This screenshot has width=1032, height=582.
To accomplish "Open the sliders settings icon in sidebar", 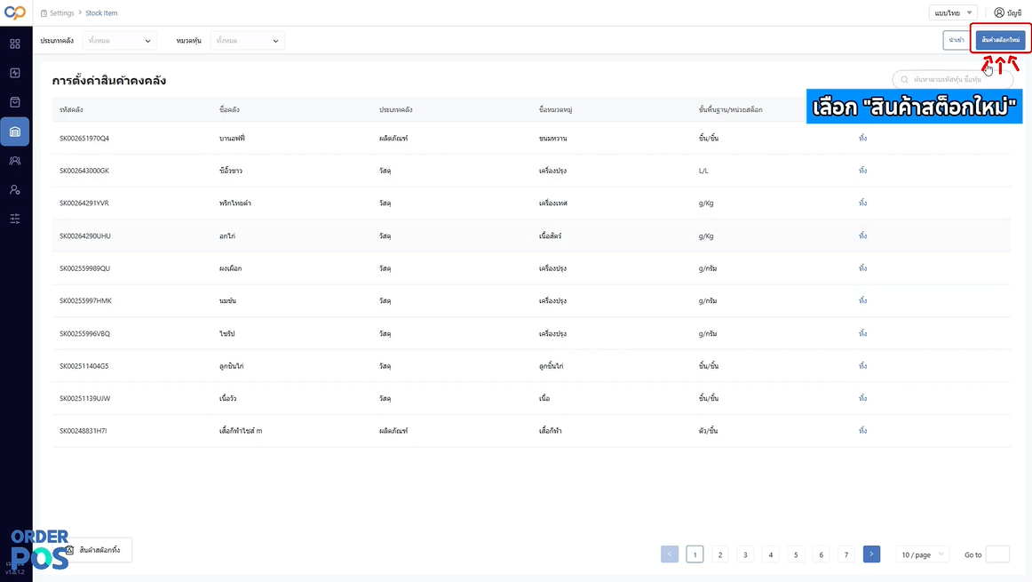I will point(15,219).
